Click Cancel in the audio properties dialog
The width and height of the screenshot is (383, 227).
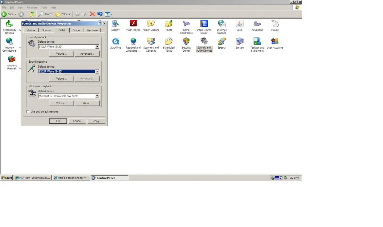(77, 121)
